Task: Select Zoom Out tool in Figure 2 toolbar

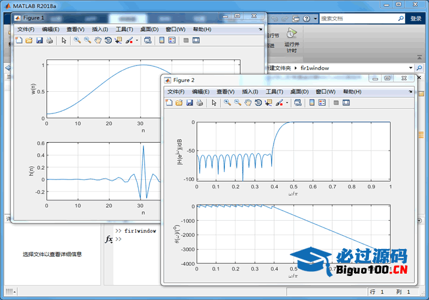Action: 238,103
